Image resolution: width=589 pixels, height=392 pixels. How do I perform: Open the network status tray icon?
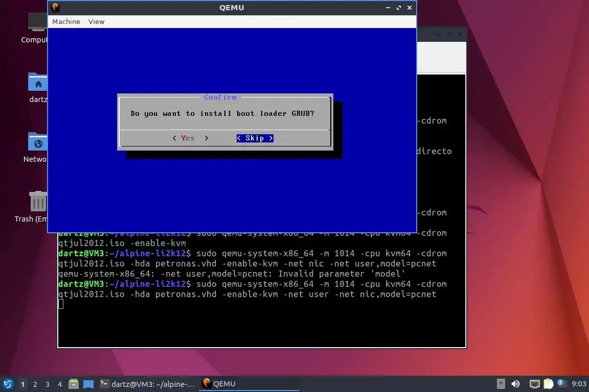(534, 384)
